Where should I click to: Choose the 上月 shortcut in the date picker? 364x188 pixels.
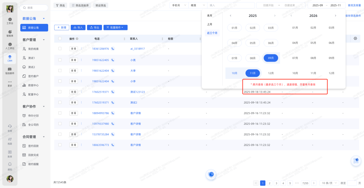click(210, 24)
